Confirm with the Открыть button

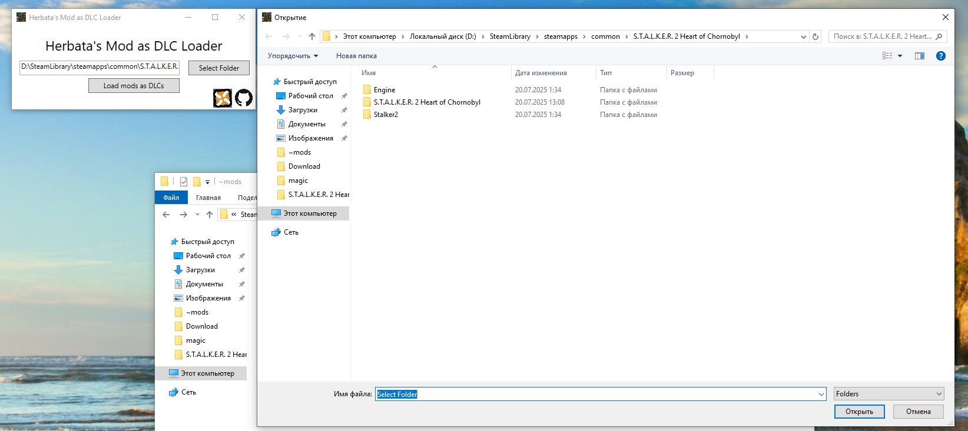[859, 412]
